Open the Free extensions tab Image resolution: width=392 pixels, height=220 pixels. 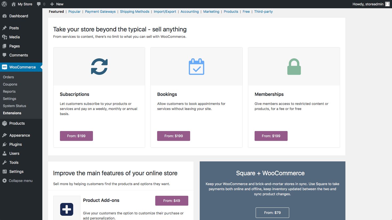tap(246, 11)
